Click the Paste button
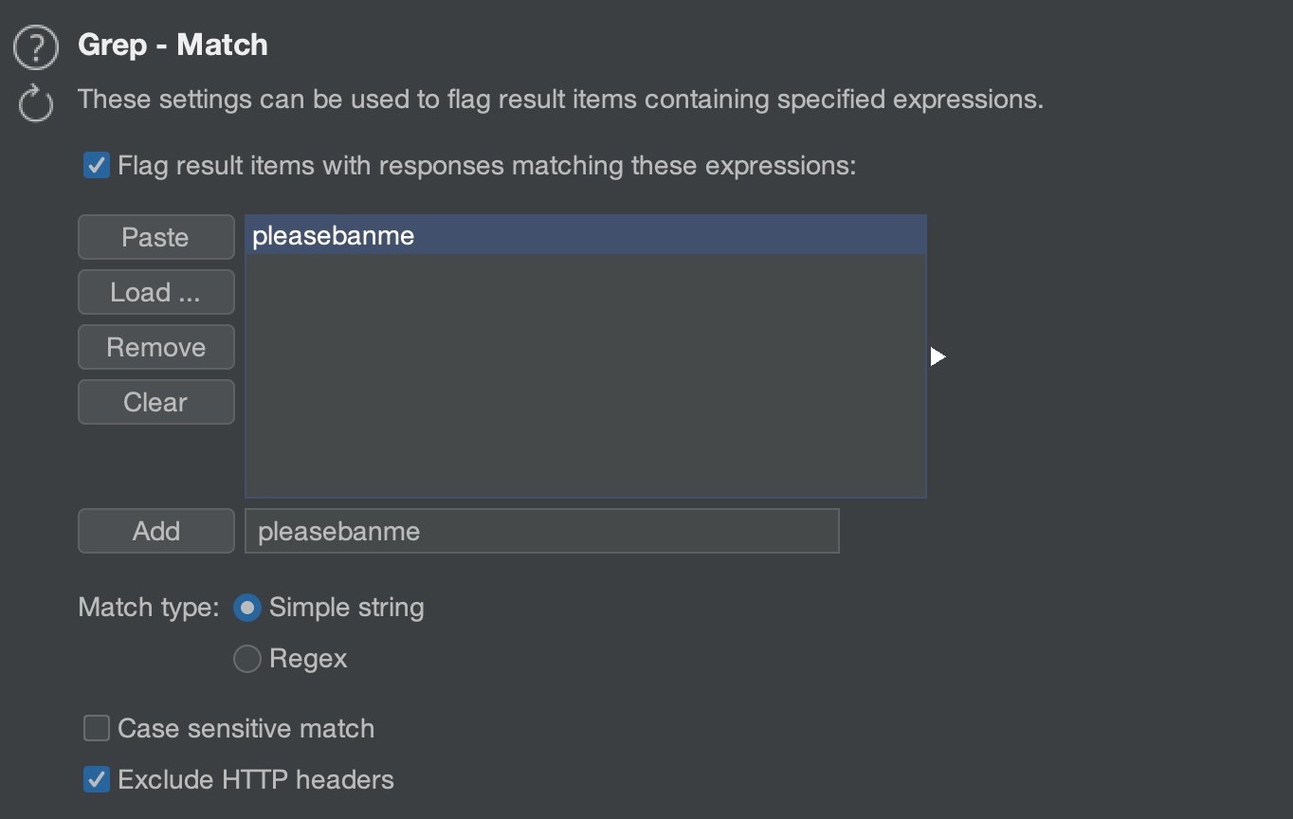This screenshot has width=1293, height=819. point(156,237)
